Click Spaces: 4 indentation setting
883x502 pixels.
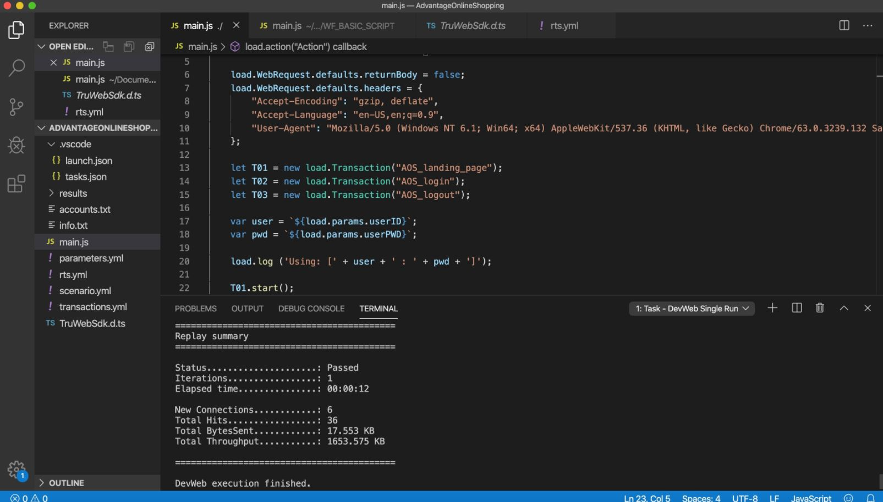coord(701,498)
